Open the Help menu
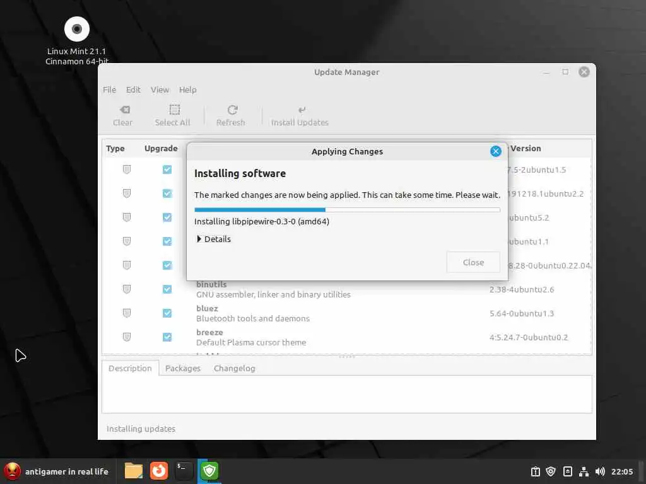This screenshot has height=484, width=646. (188, 89)
